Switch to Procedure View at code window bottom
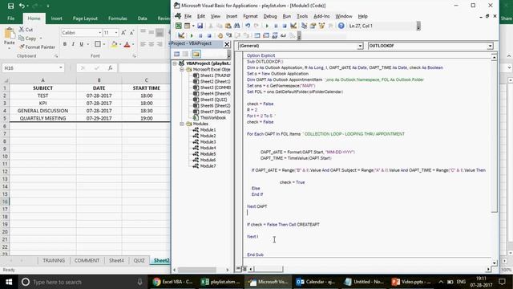This screenshot has height=289, width=513. tap(238, 269)
